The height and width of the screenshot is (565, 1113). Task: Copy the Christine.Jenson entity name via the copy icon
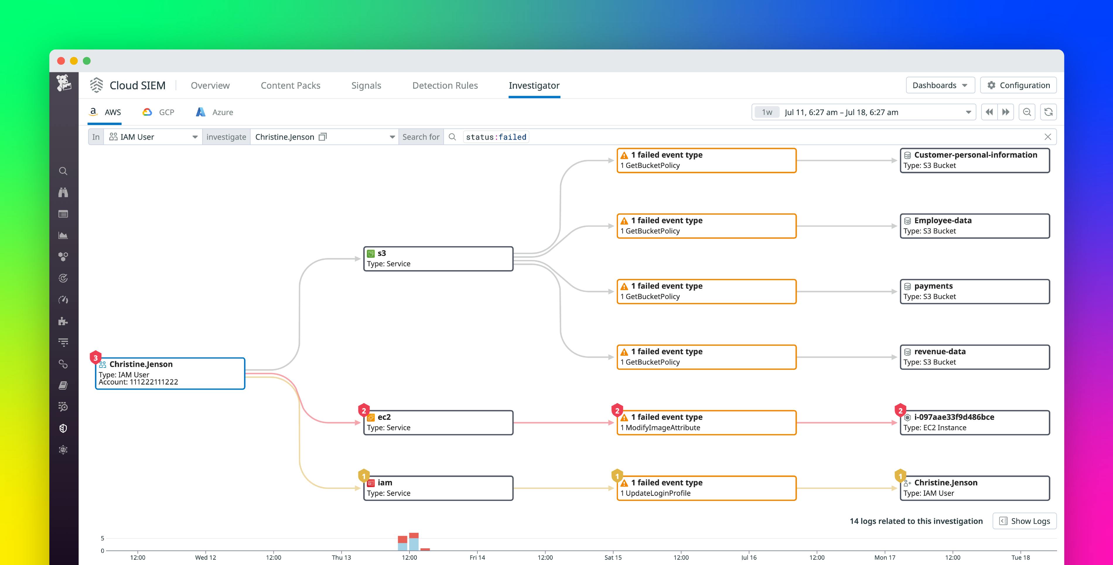pos(322,137)
